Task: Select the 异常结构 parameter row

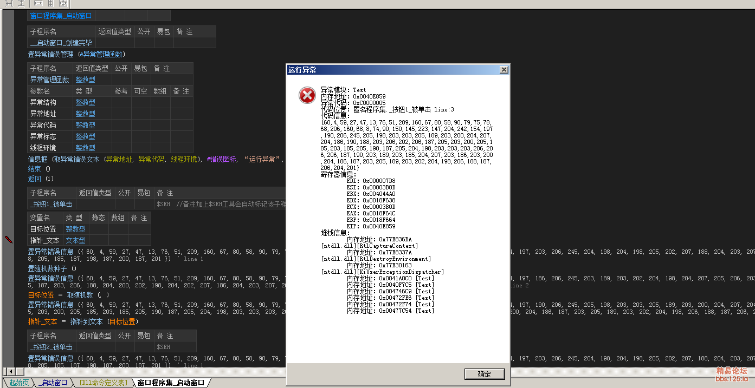Action: coord(110,102)
